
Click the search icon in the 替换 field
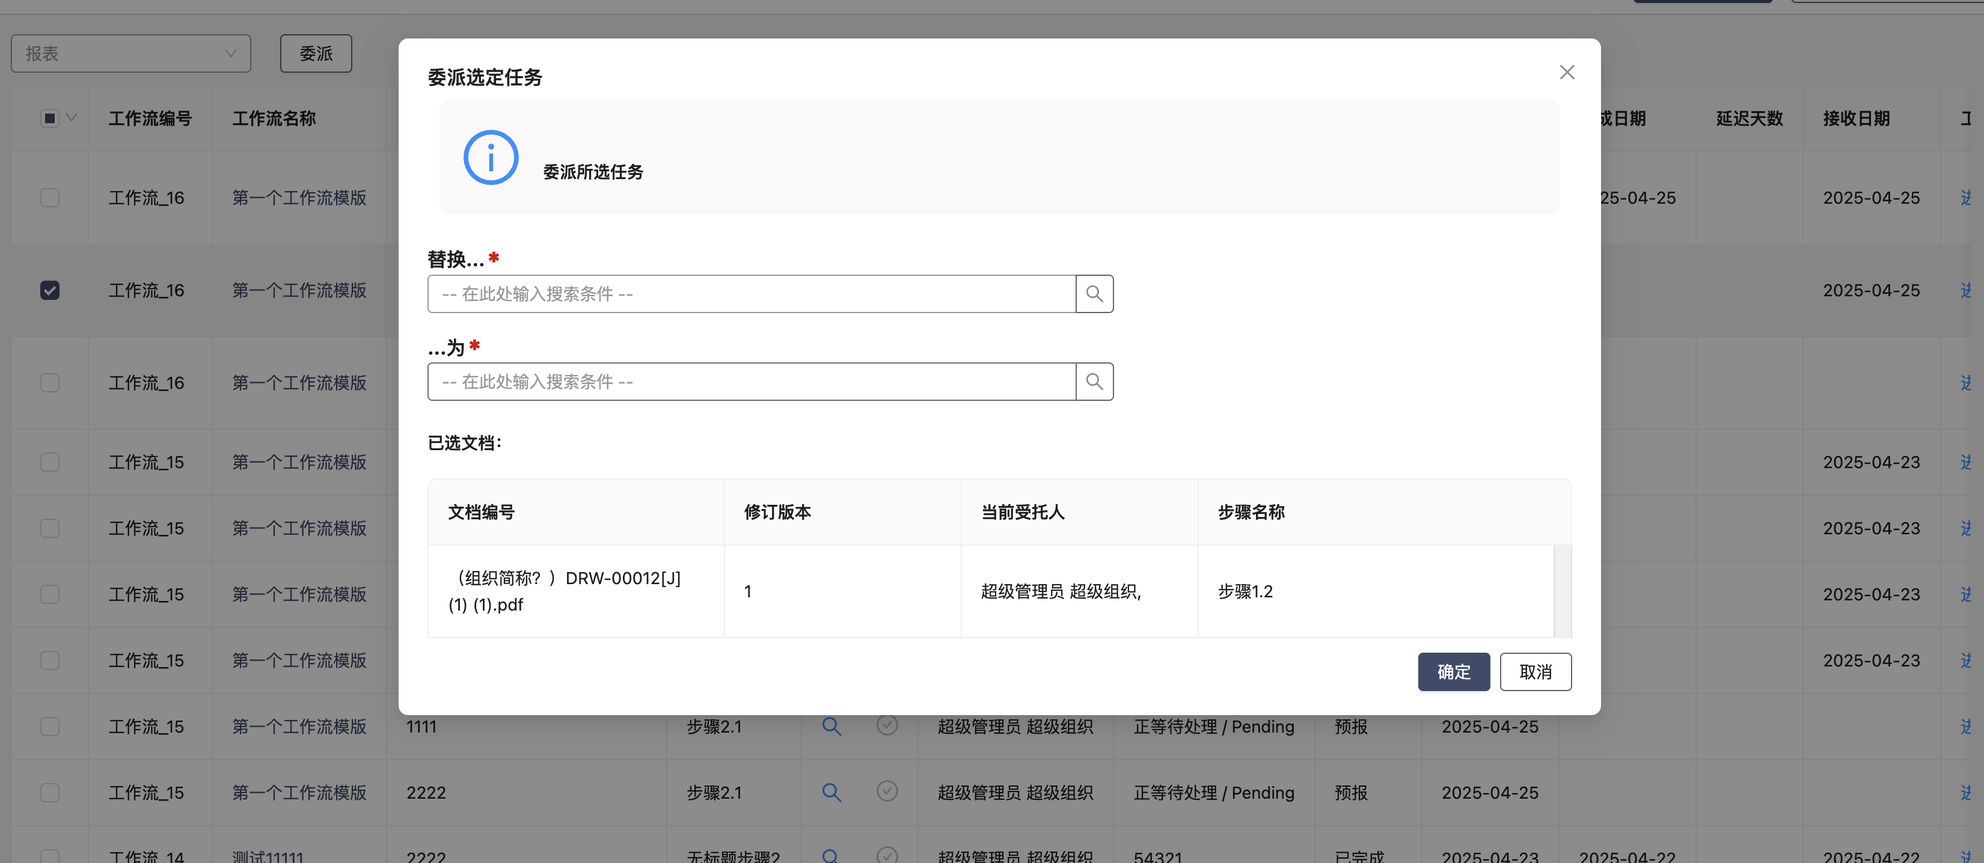point(1094,294)
